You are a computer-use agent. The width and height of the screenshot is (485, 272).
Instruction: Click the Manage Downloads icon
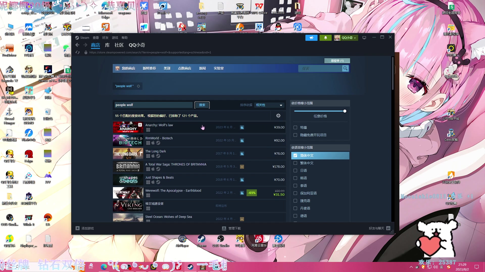[x=224, y=228]
